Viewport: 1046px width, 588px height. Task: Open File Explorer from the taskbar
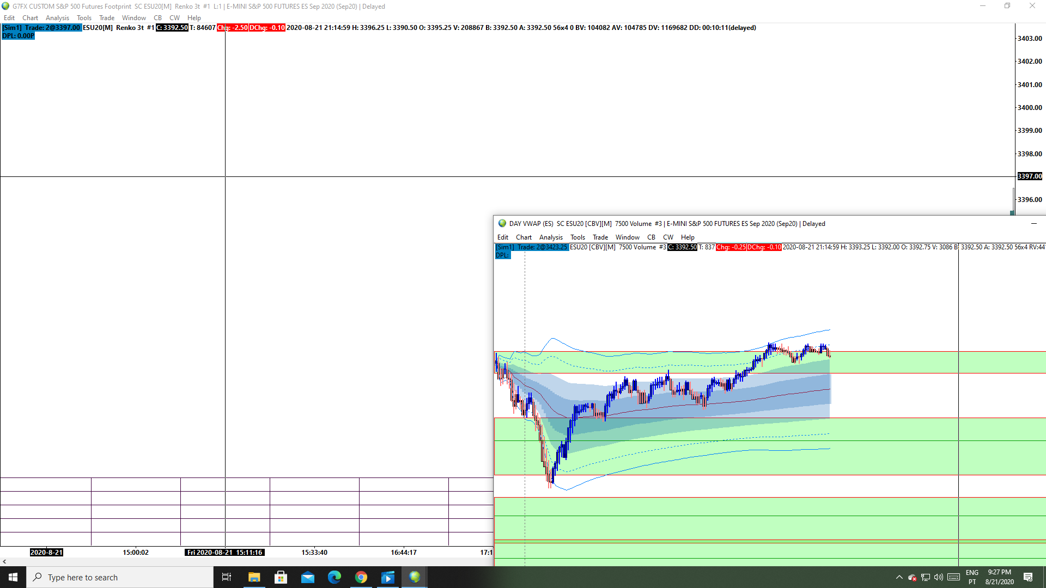click(x=254, y=577)
